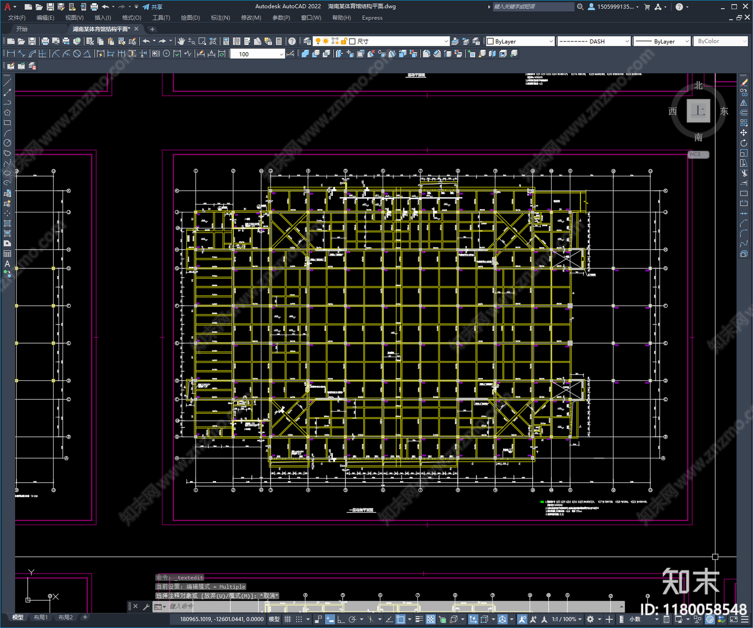Select the Multiline Text A tool

[x=7, y=264]
